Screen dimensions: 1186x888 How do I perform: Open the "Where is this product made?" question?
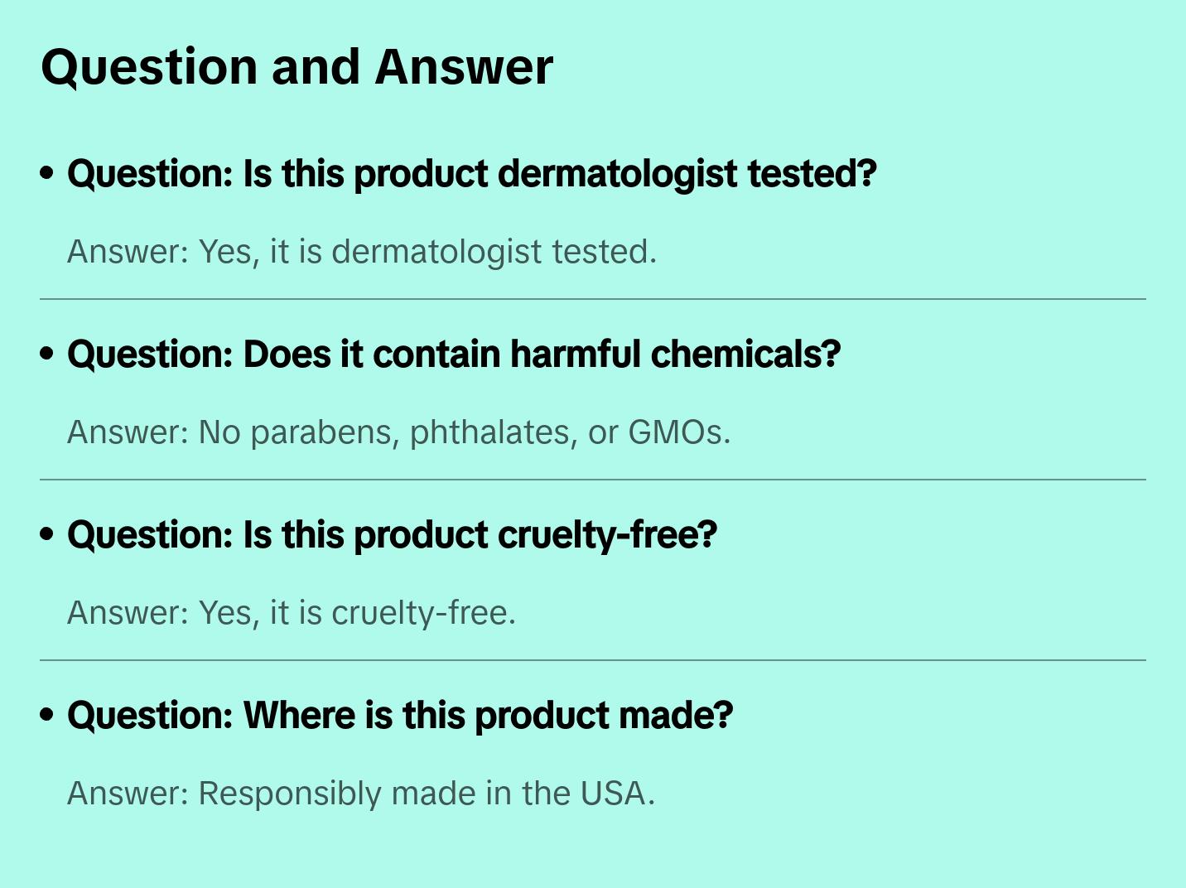click(400, 716)
